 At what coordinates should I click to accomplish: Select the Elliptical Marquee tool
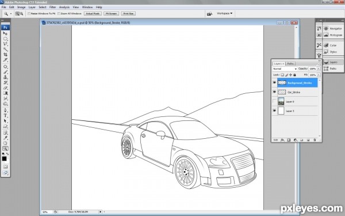[x=5, y=39]
